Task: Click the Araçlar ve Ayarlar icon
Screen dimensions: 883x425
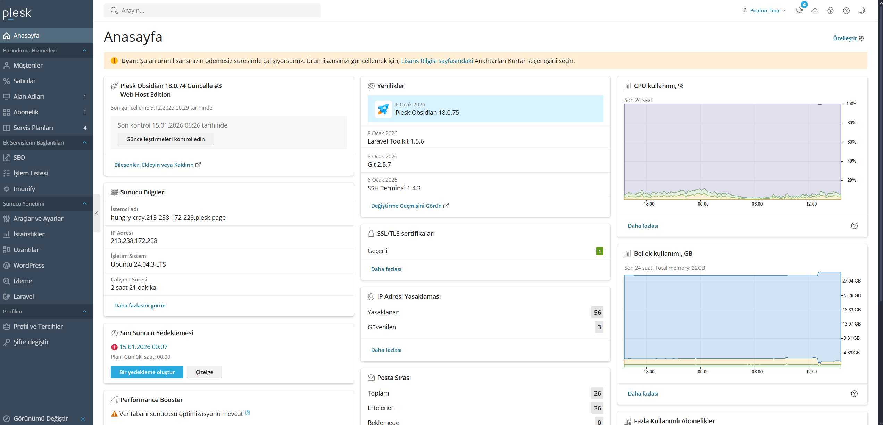Action: 7,218
